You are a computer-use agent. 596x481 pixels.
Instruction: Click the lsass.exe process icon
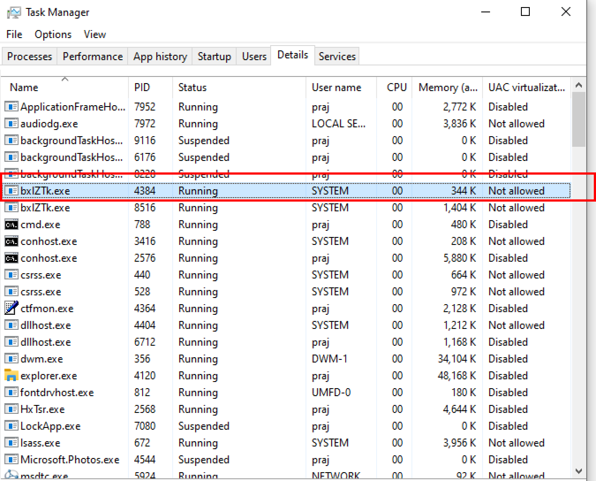click(x=11, y=443)
